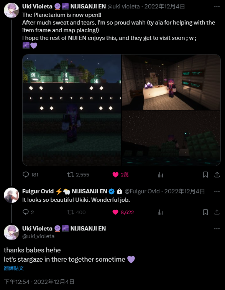Open the starry dome interior screenshot
This screenshot has height=290, width=225.
171,138
